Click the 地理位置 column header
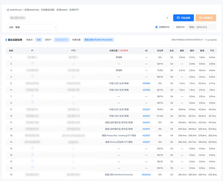 (114, 51)
